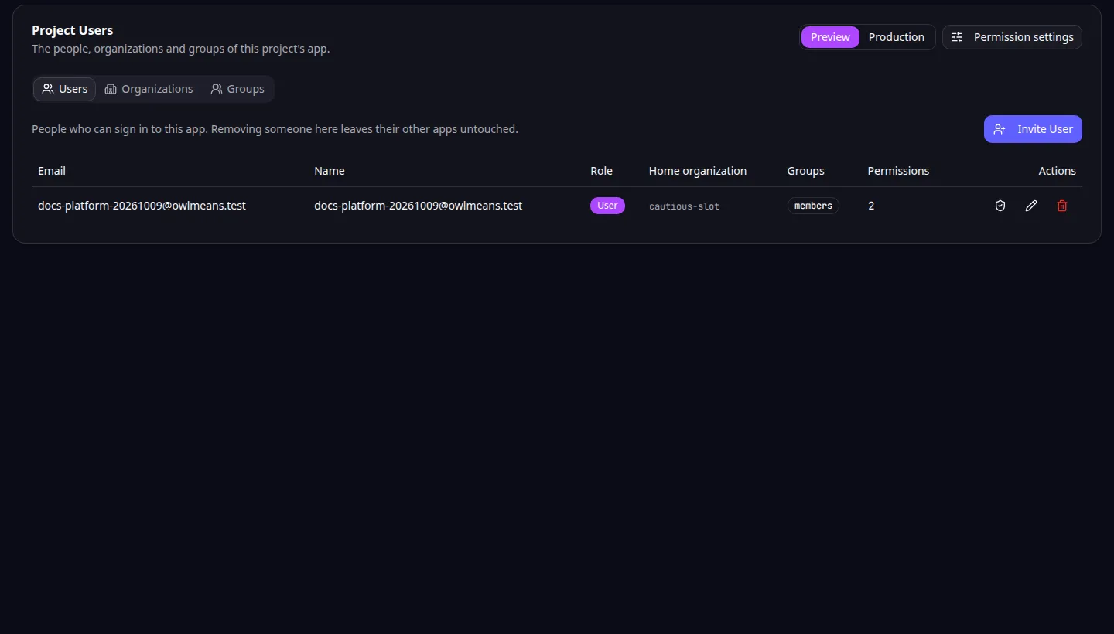Click the members group badge

click(x=813, y=206)
